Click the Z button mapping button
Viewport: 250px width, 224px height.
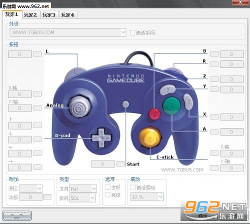(x=214, y=79)
